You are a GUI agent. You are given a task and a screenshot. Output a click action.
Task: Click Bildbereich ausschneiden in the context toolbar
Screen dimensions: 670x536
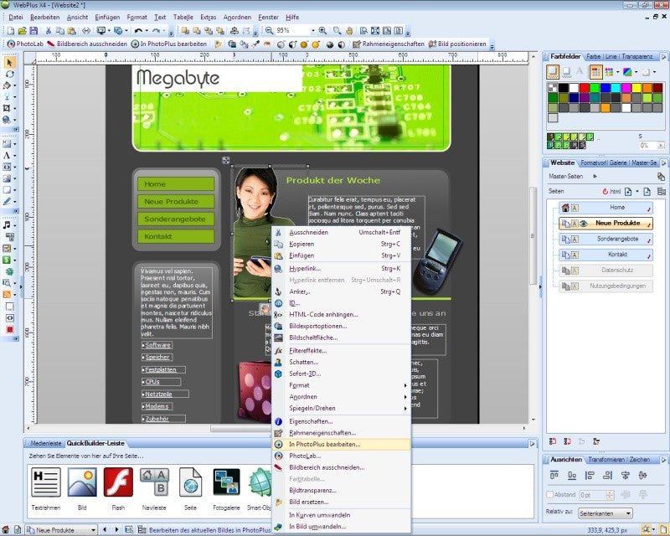pos(87,44)
